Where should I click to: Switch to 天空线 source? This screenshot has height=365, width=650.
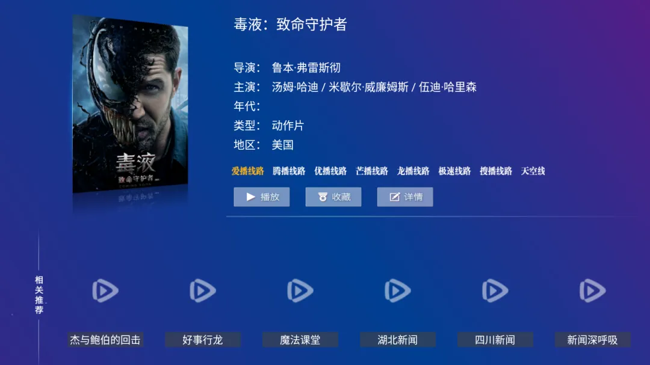point(533,171)
